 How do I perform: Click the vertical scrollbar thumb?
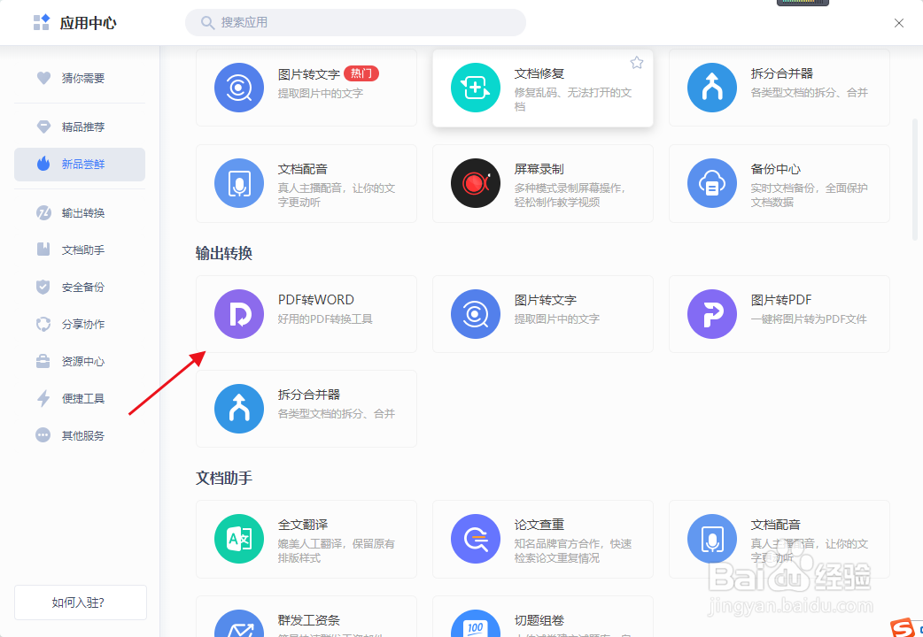coord(915,180)
